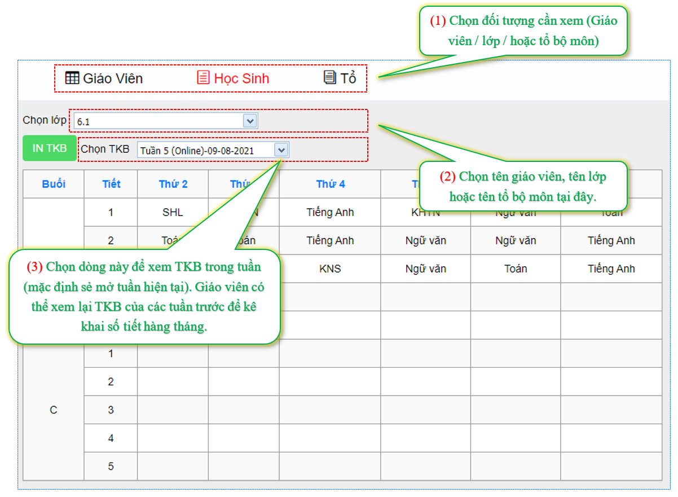Click the Tiết column header

[x=111, y=184]
